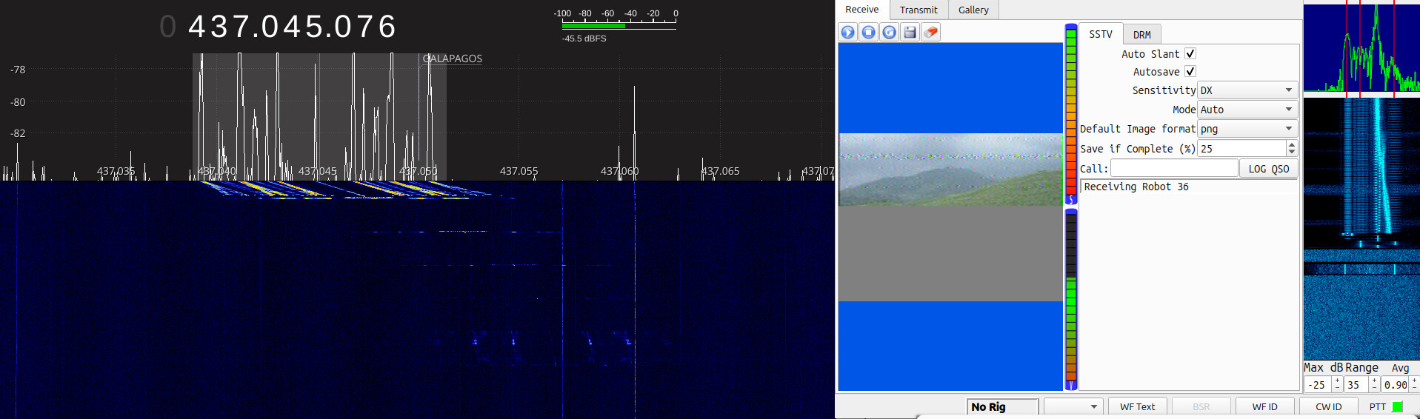This screenshot has height=419, width=1420.
Task: Expand the Mode dropdown showing Auto
Action: (1247, 110)
